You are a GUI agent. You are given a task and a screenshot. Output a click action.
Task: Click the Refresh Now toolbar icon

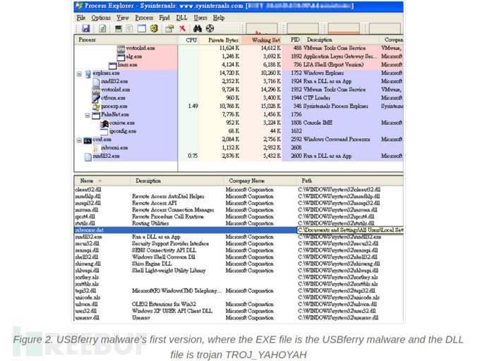point(102,28)
